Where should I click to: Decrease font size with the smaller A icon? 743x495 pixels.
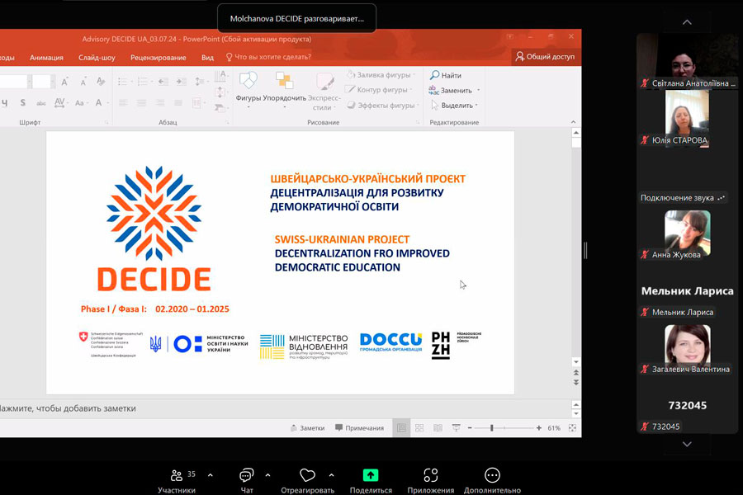(x=83, y=82)
